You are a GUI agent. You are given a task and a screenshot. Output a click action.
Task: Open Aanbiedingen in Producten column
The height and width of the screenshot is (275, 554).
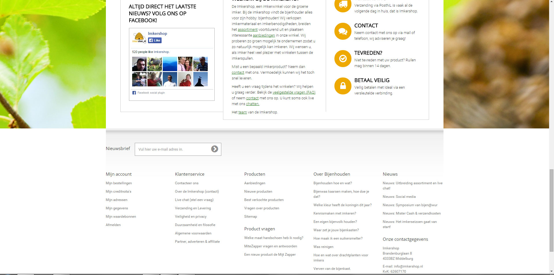point(255,183)
